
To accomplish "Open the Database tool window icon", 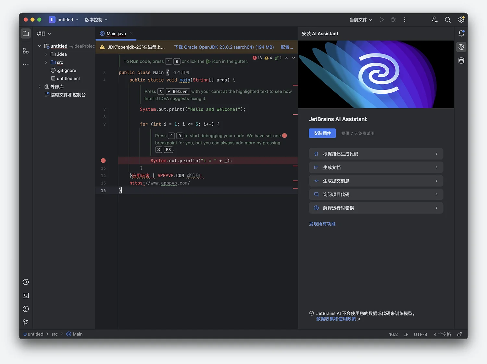I will (461, 61).
